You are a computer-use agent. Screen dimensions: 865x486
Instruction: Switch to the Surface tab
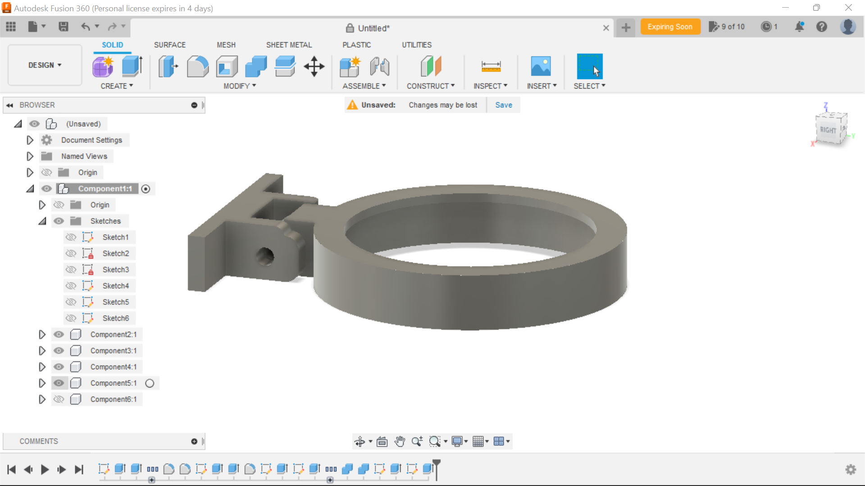(169, 45)
